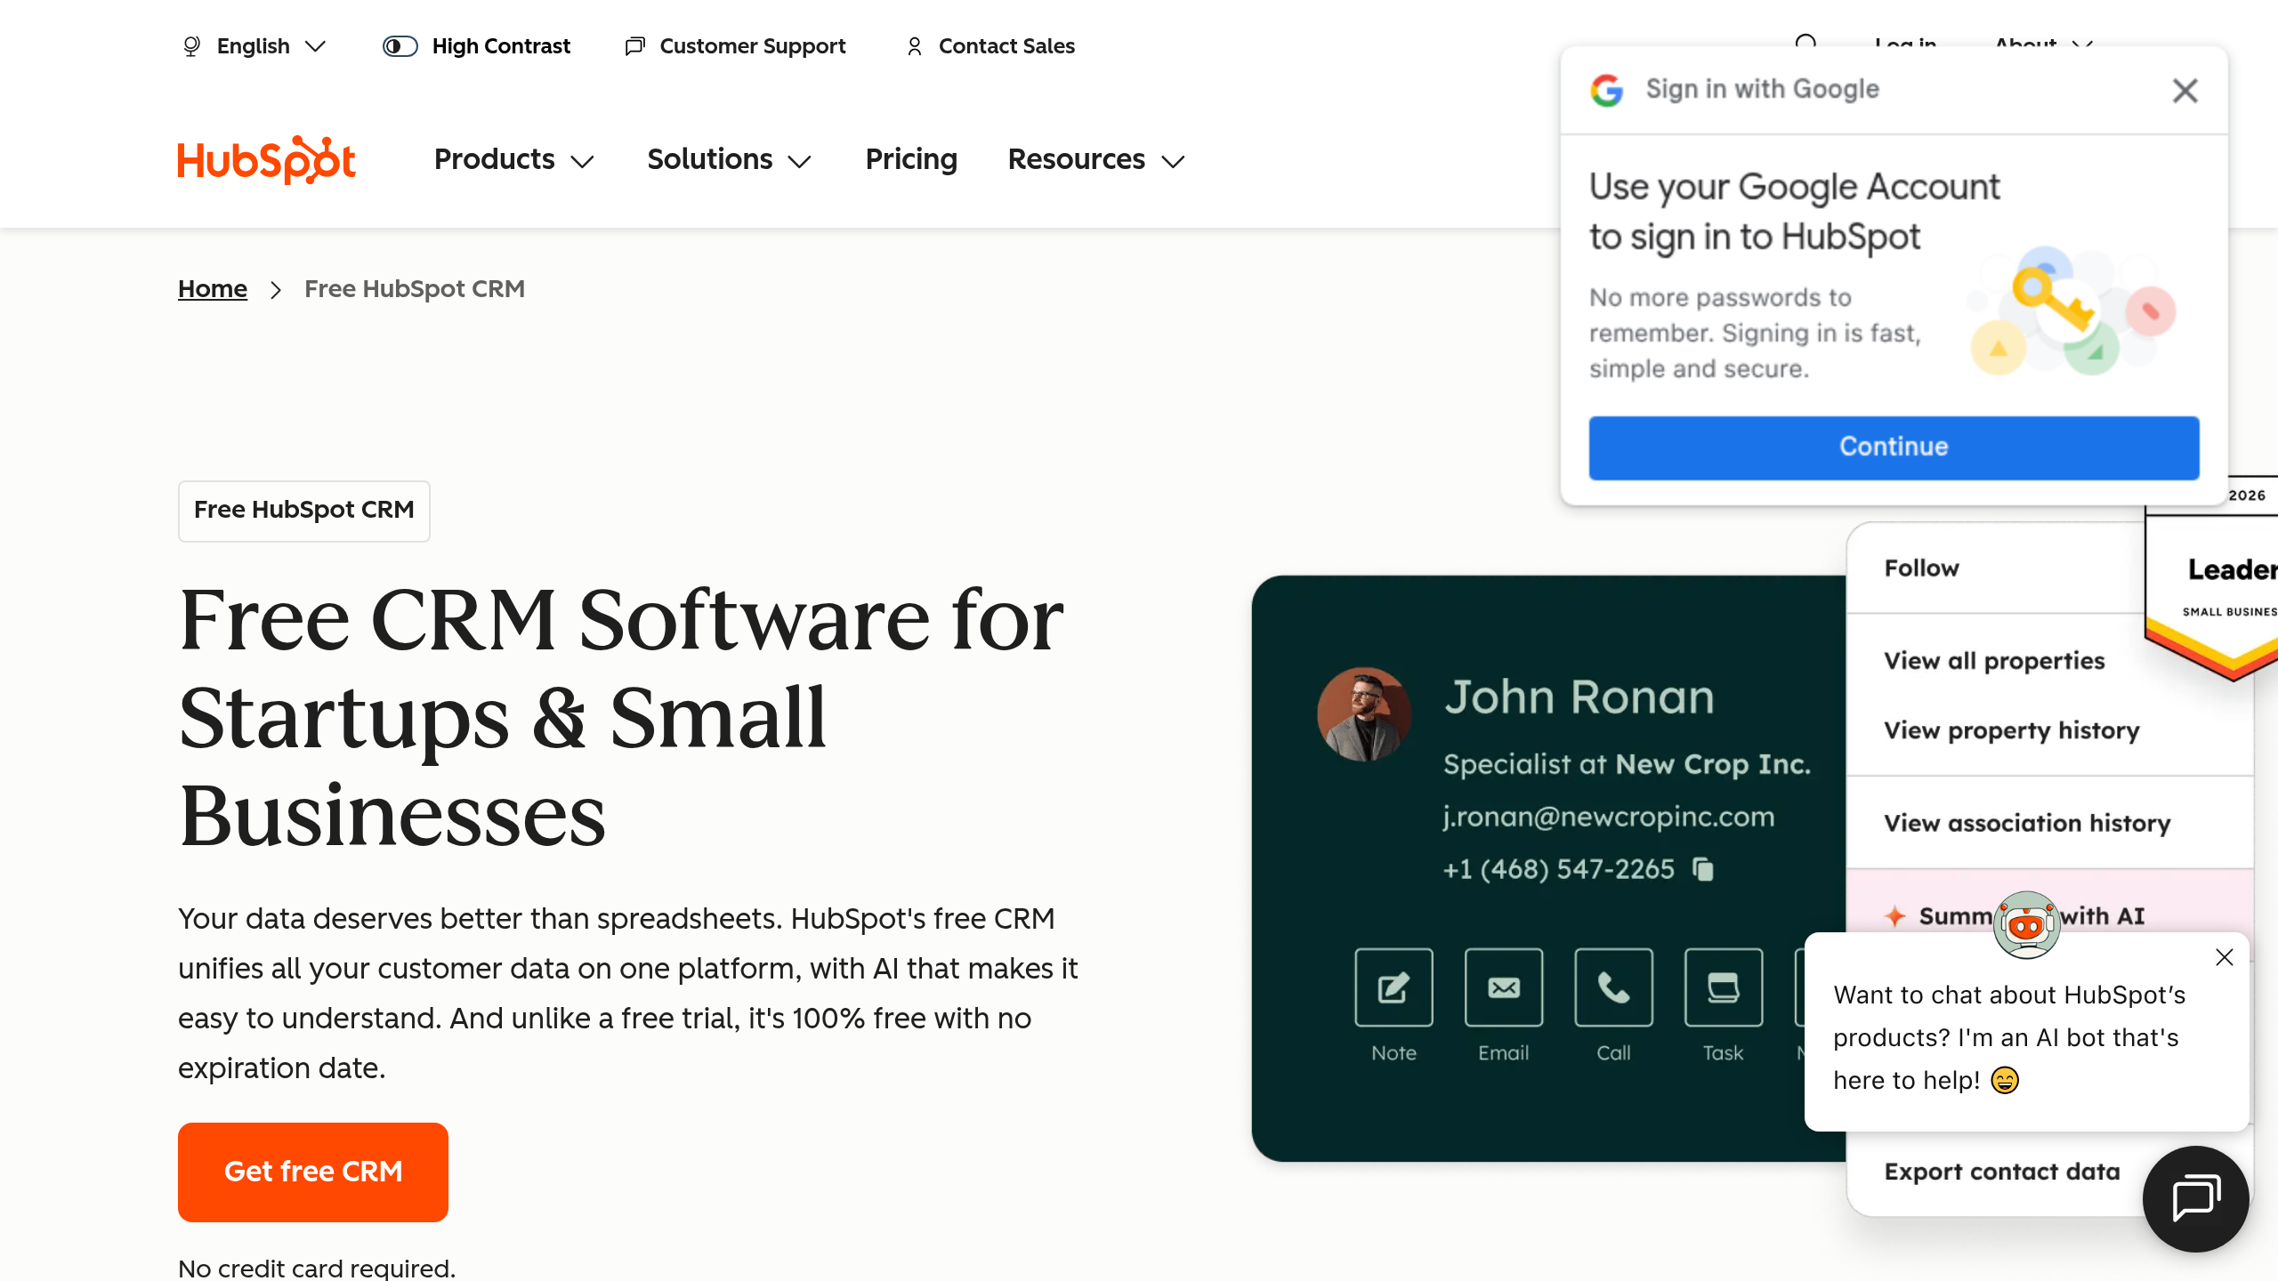This screenshot has width=2278, height=1281.
Task: Copy the phone number via copy icon
Action: 1702,869
